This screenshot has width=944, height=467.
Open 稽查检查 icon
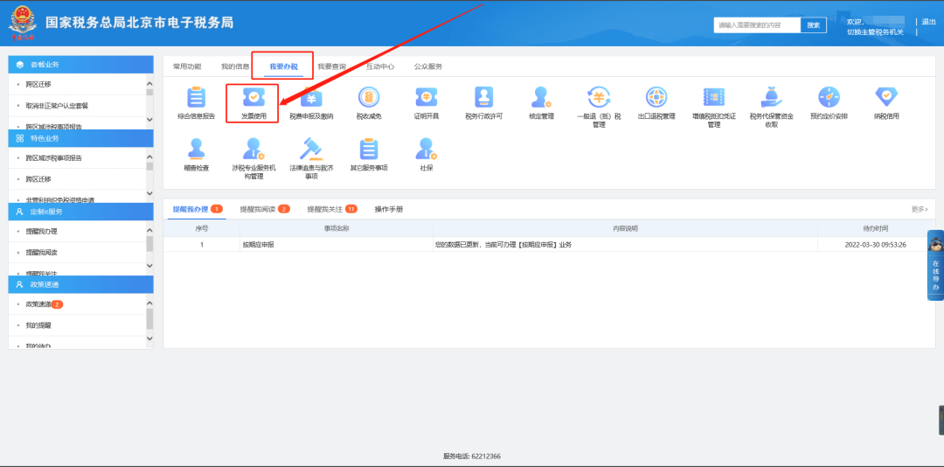pyautogui.click(x=196, y=149)
